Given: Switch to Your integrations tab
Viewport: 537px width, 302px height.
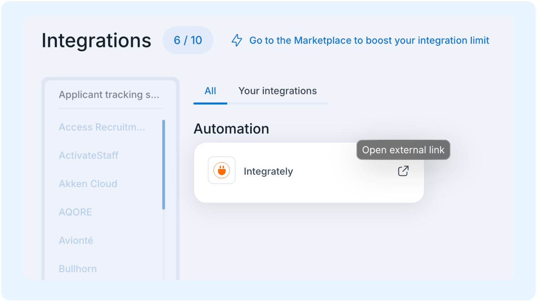Looking at the screenshot, I should click(277, 91).
